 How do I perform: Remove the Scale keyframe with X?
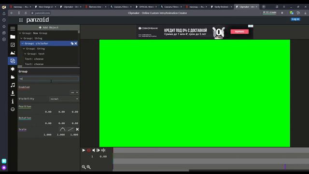coord(77,130)
